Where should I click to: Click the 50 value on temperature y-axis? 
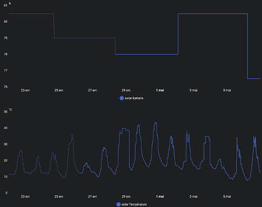click(6, 112)
